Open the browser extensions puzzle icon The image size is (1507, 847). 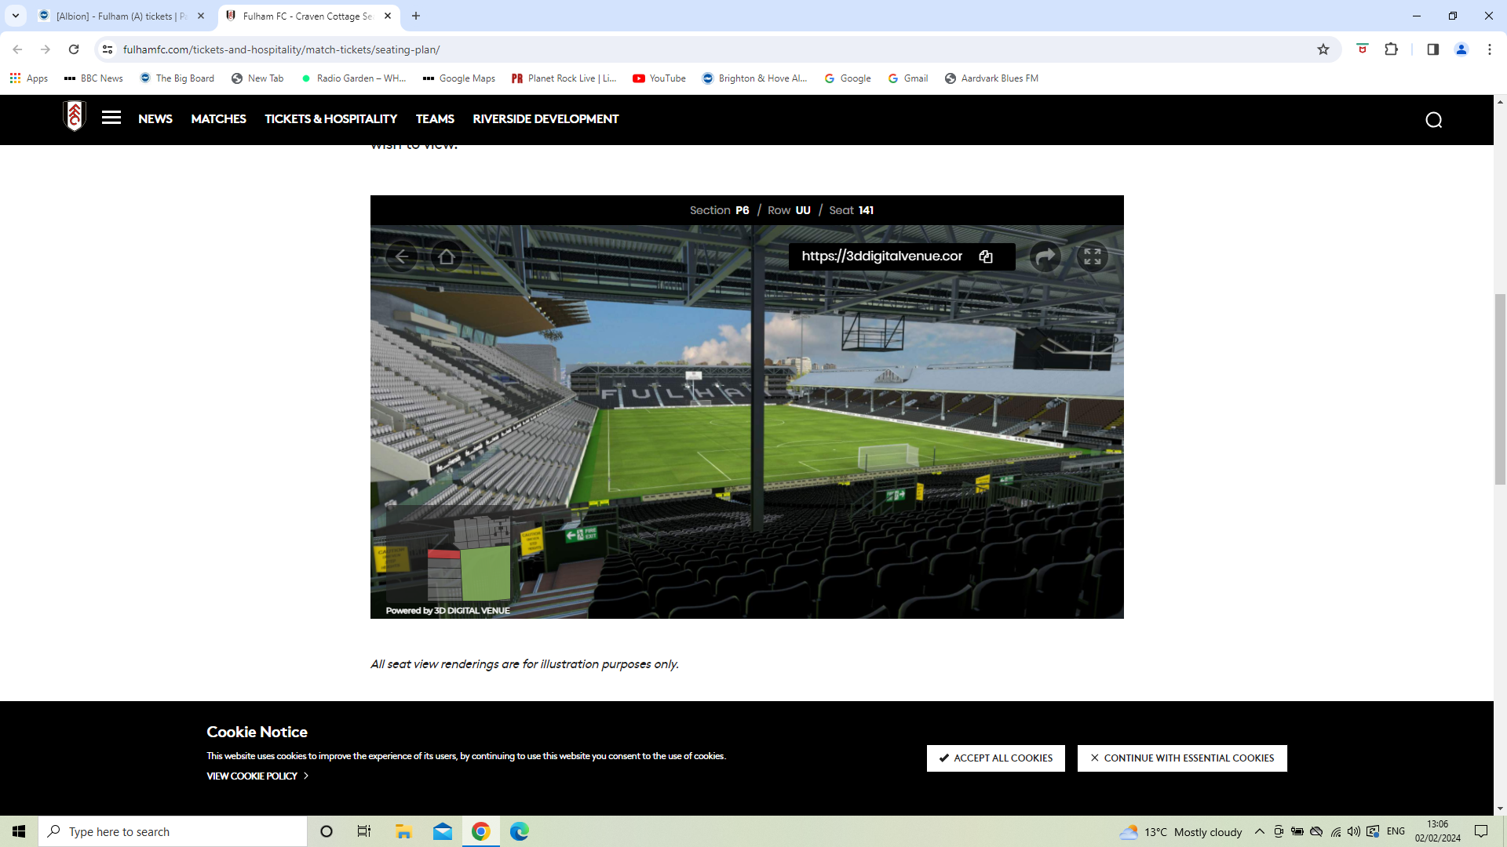1391,49
